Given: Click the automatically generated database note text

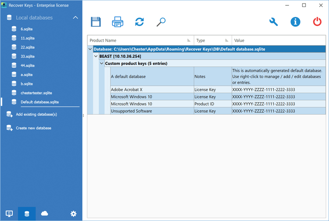Looking at the screenshot, I should click(277, 77).
